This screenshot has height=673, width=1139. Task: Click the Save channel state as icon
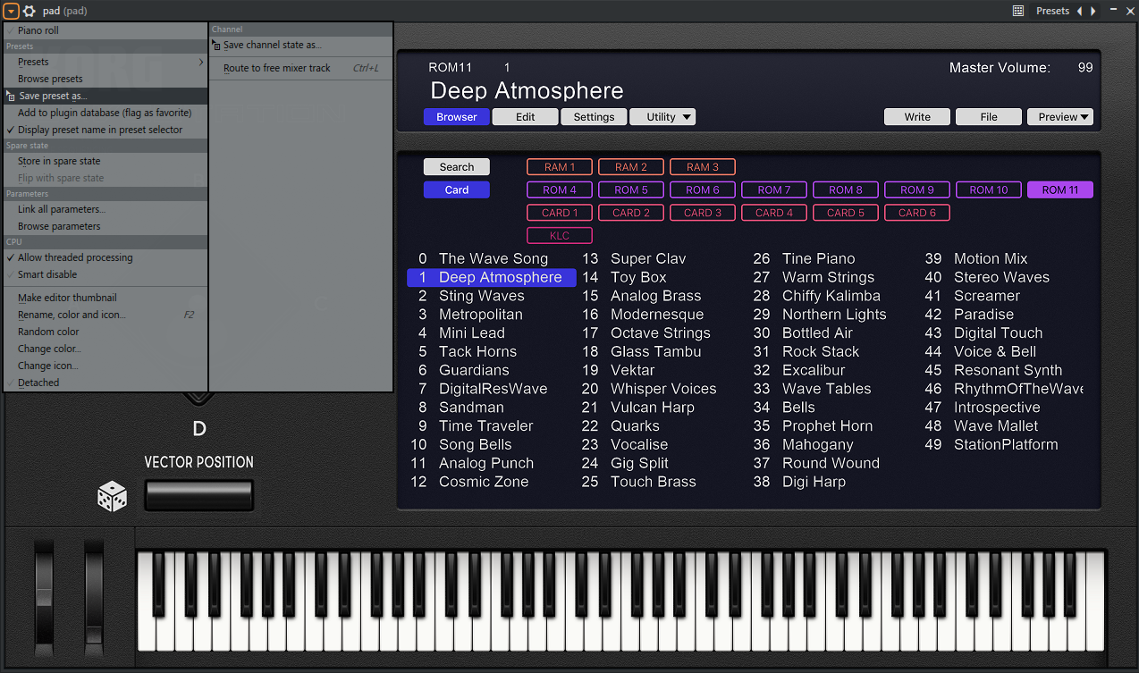pyautogui.click(x=216, y=46)
